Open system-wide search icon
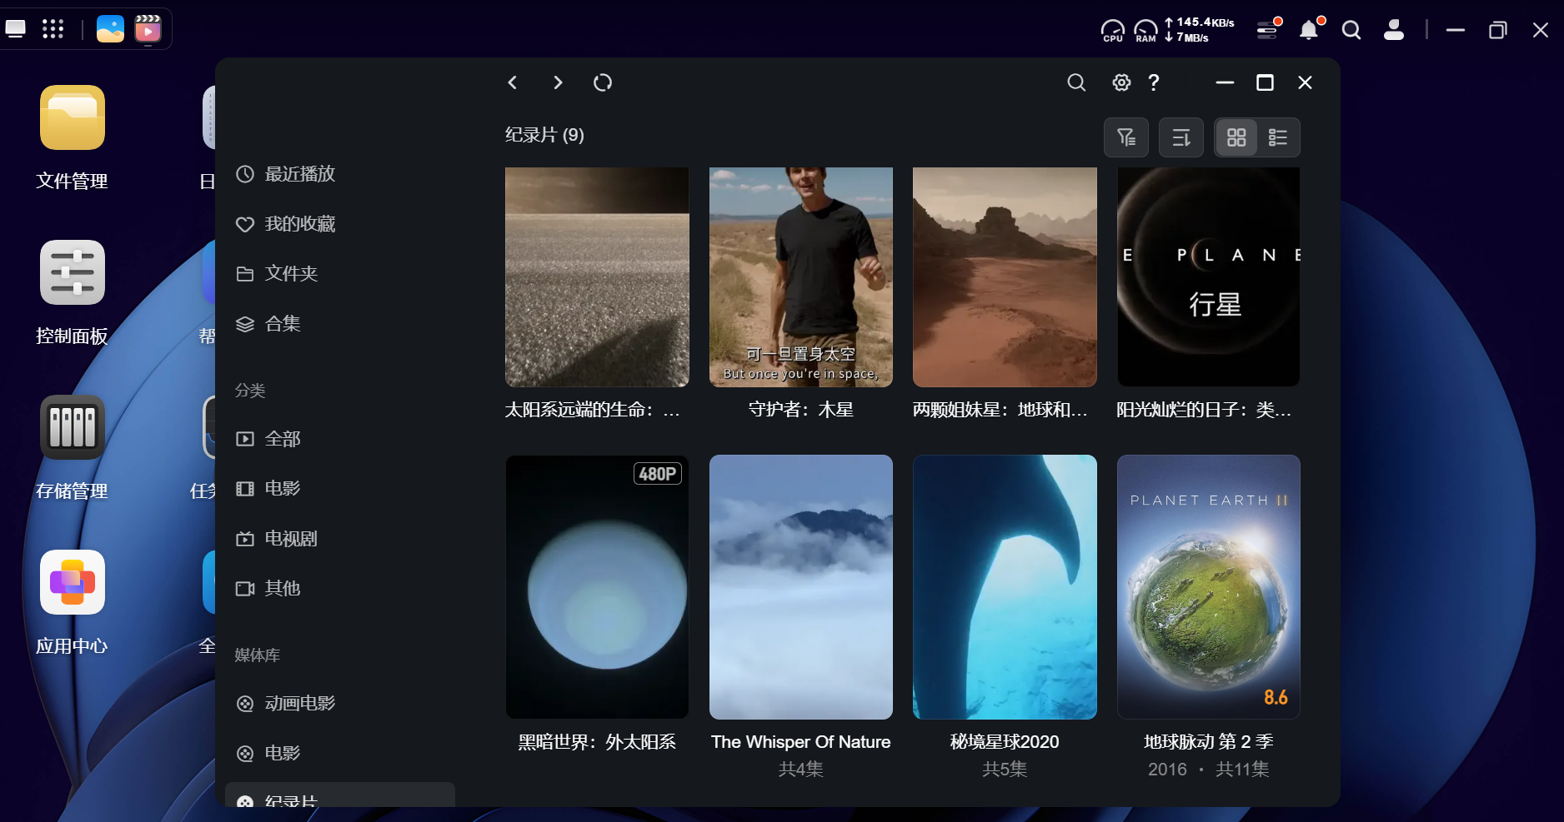 [1351, 30]
